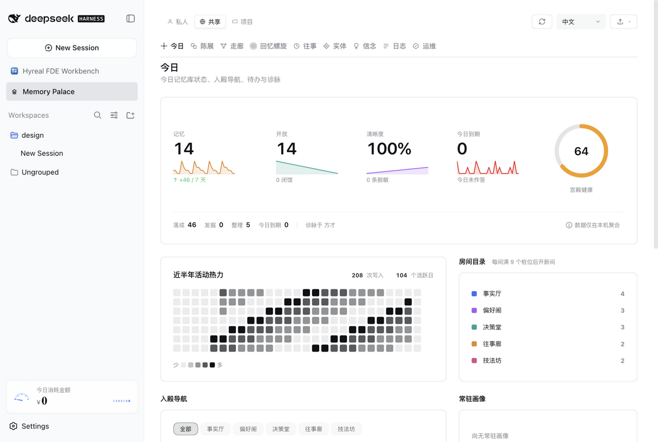The image size is (658, 442).
Task: Click the deepseek whale logo
Action: 14,19
